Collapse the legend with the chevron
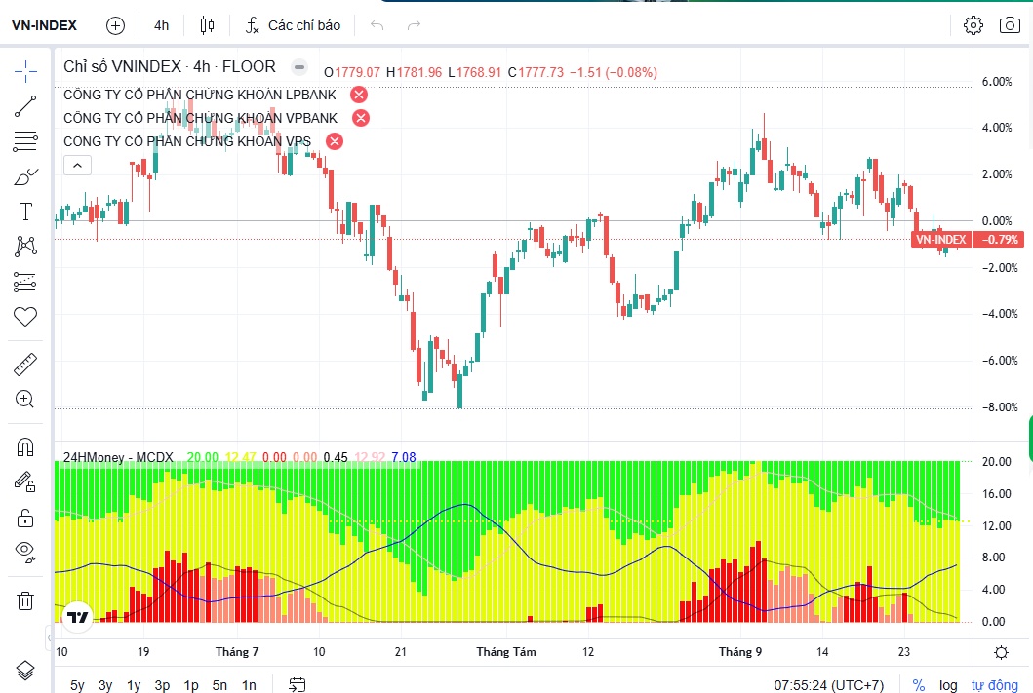Viewport: 1033px width, 693px height. point(77,165)
